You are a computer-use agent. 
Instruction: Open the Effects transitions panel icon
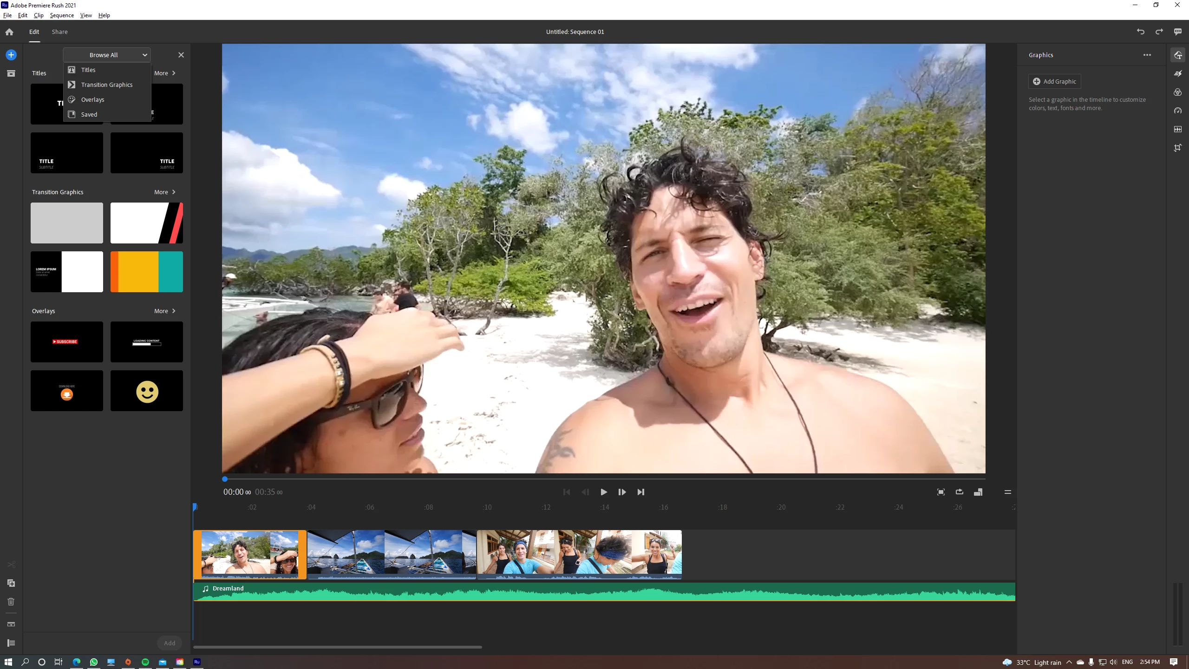[x=1177, y=73]
